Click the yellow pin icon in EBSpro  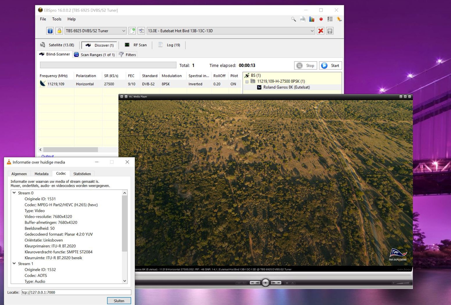point(339,19)
